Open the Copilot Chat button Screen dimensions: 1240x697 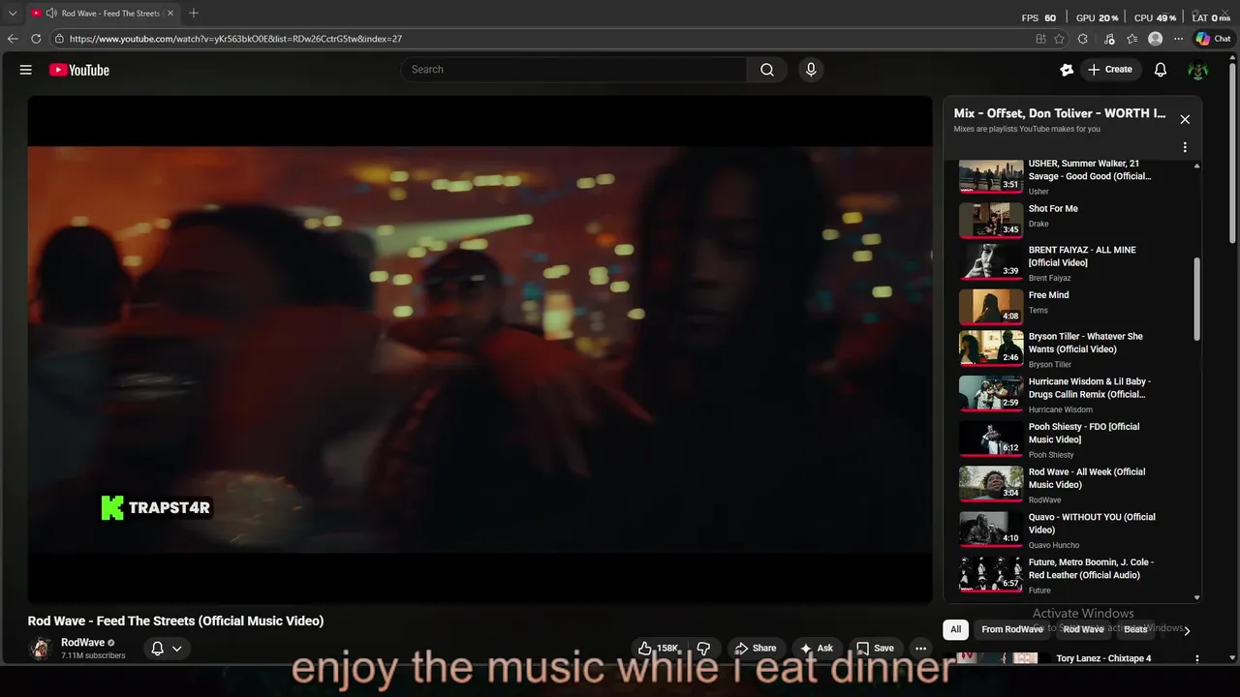click(1214, 39)
